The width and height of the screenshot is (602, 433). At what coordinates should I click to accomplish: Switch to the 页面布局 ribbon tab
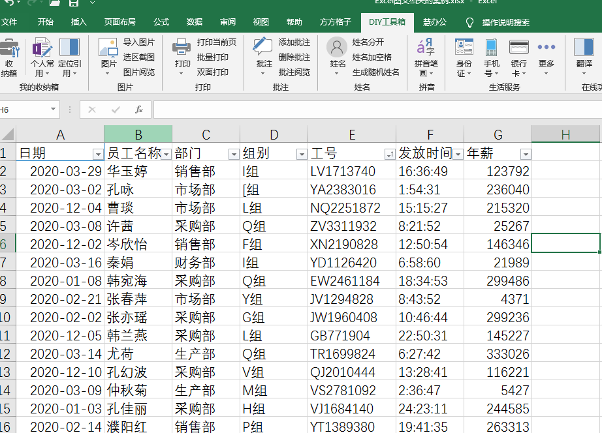click(119, 22)
